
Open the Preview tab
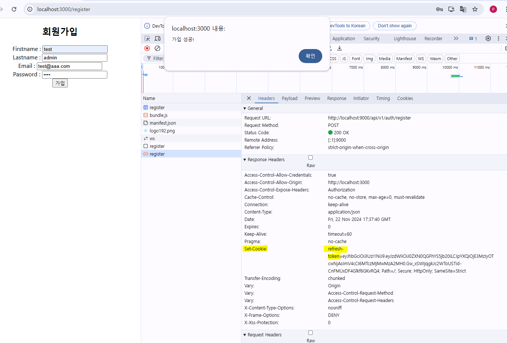(x=312, y=98)
